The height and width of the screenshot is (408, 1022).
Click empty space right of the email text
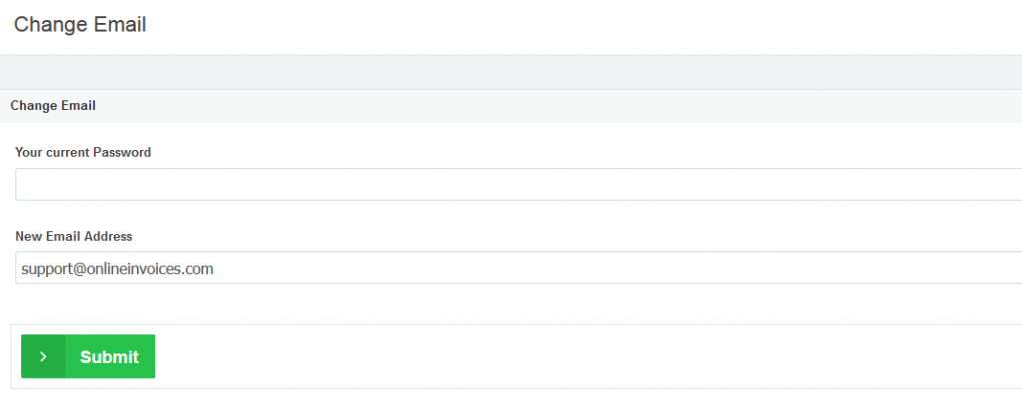[599, 269]
